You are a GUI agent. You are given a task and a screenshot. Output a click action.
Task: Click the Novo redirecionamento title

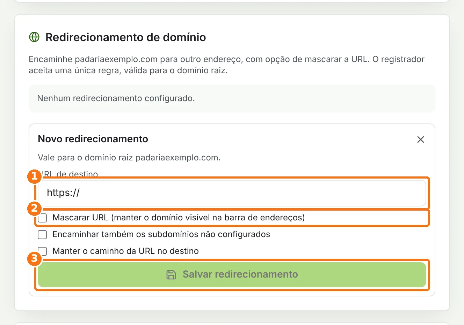pos(93,139)
